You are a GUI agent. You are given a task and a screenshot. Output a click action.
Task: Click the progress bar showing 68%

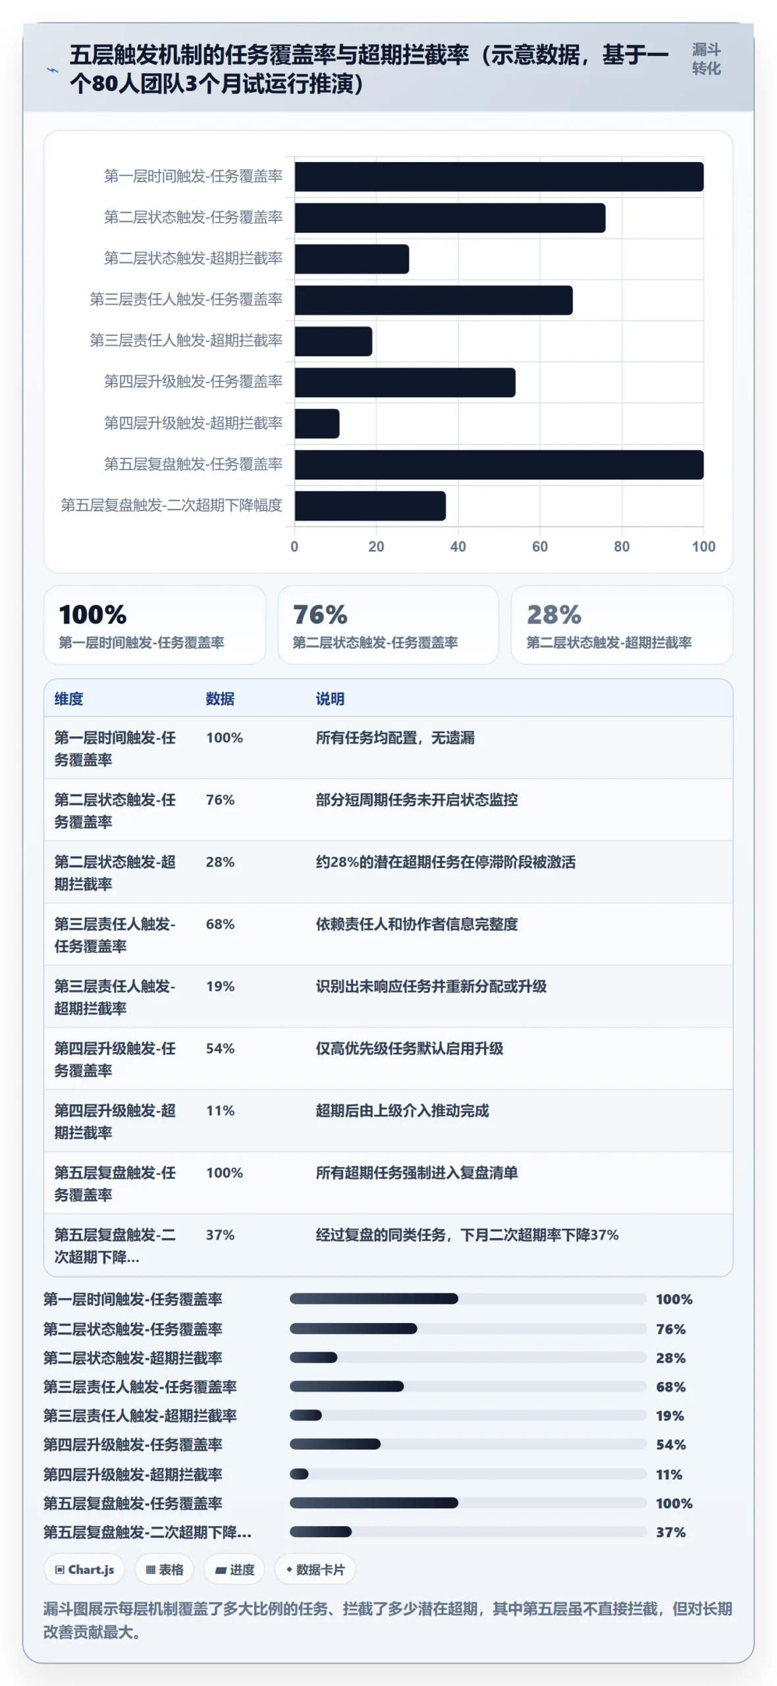[x=468, y=1386]
